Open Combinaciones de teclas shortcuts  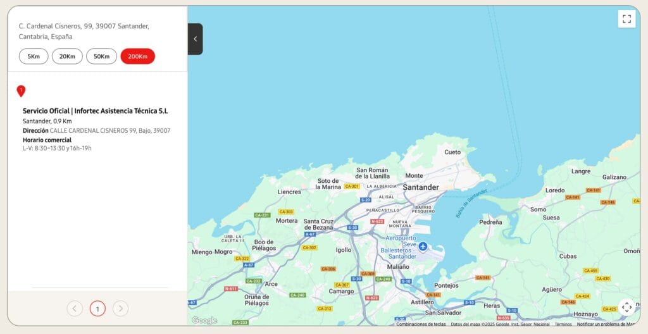(421, 325)
